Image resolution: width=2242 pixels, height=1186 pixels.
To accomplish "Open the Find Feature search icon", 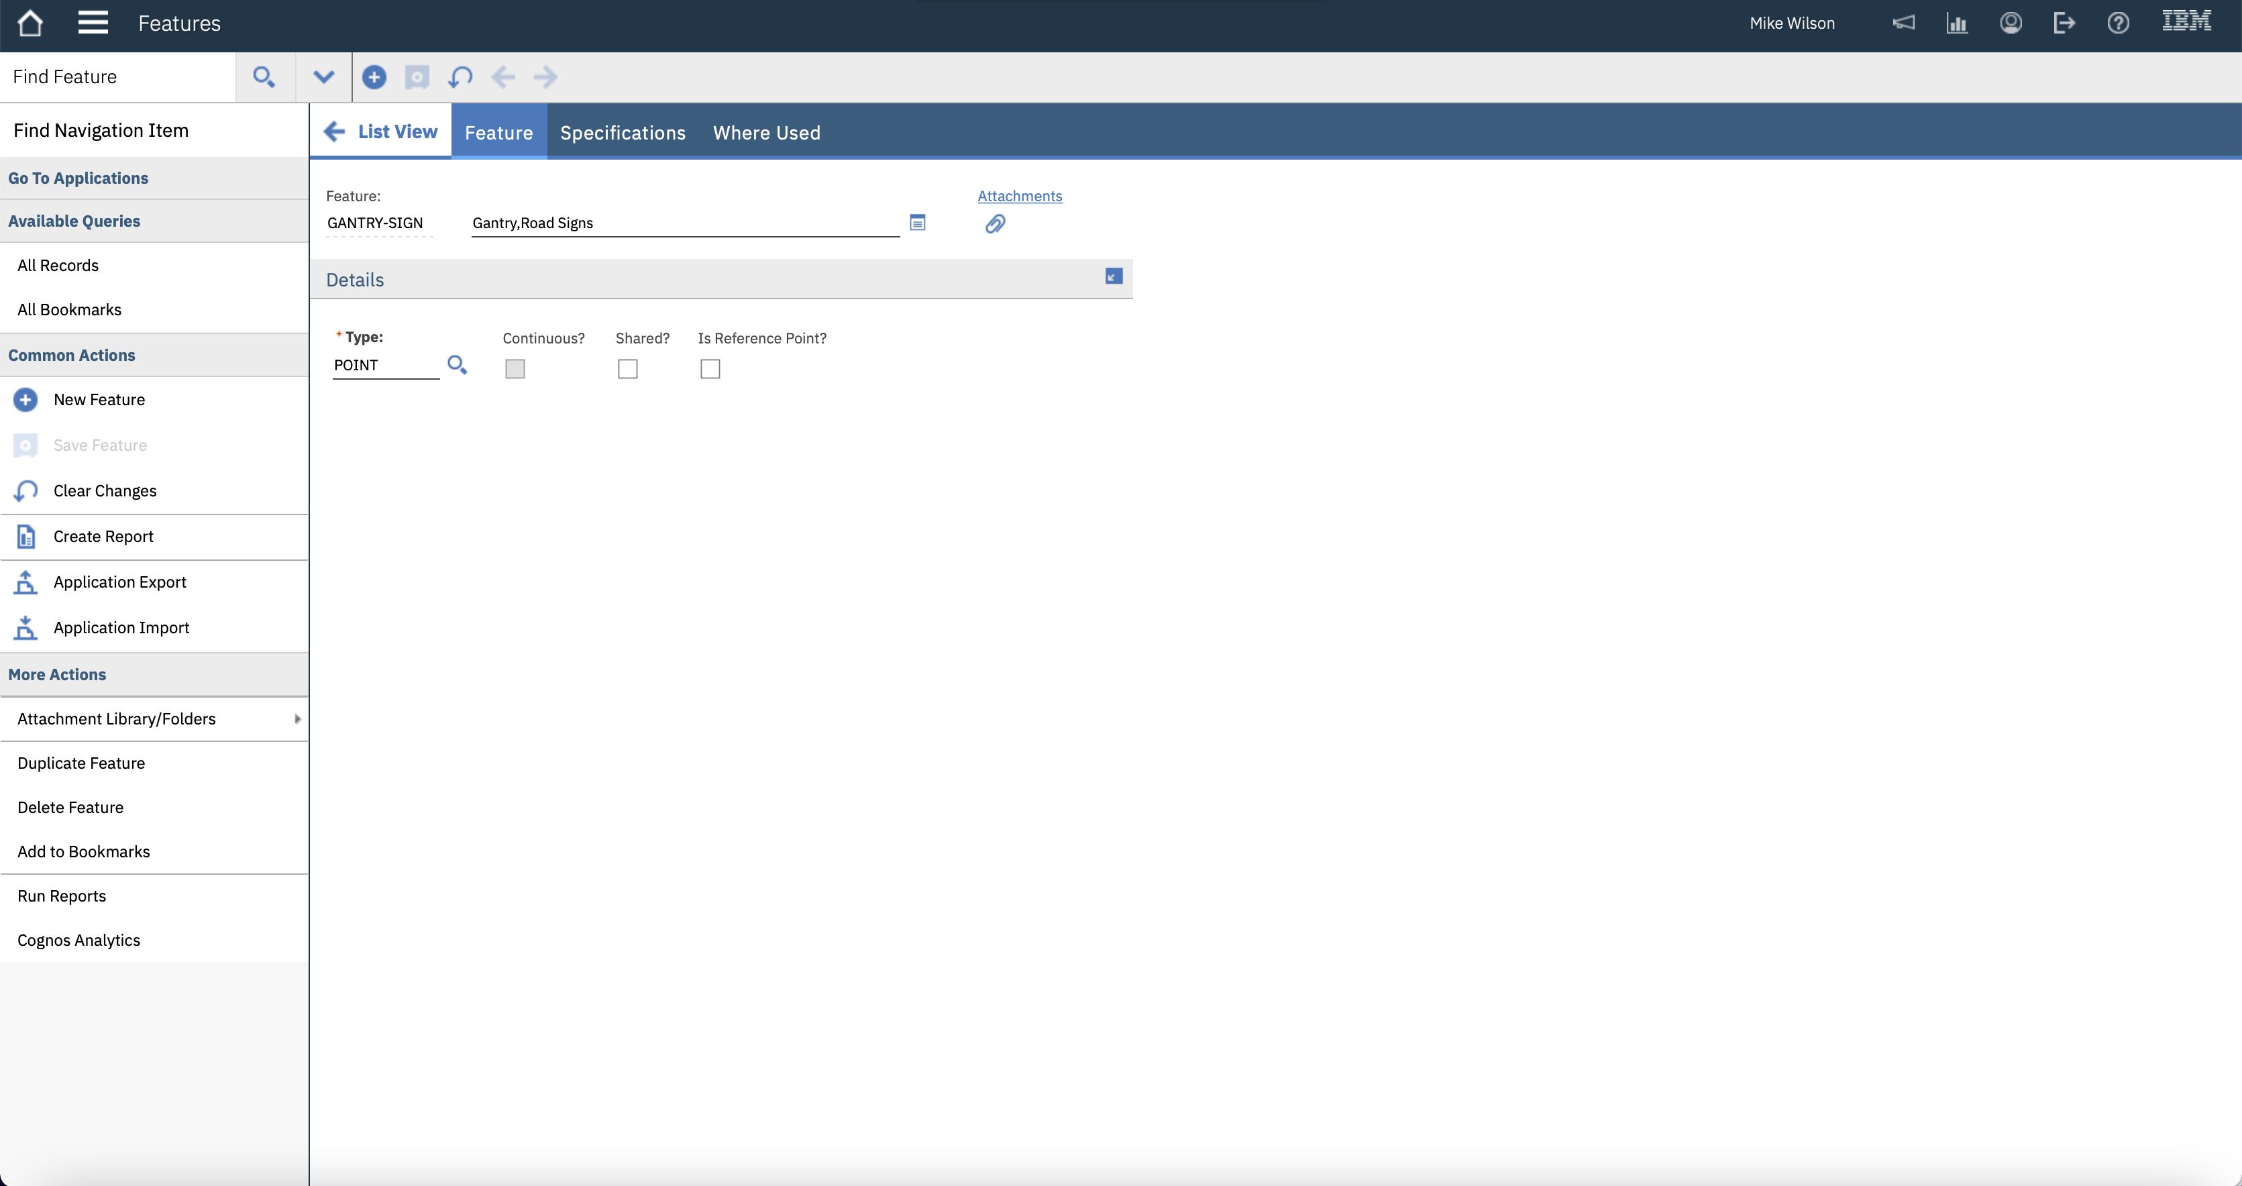I will pos(264,76).
